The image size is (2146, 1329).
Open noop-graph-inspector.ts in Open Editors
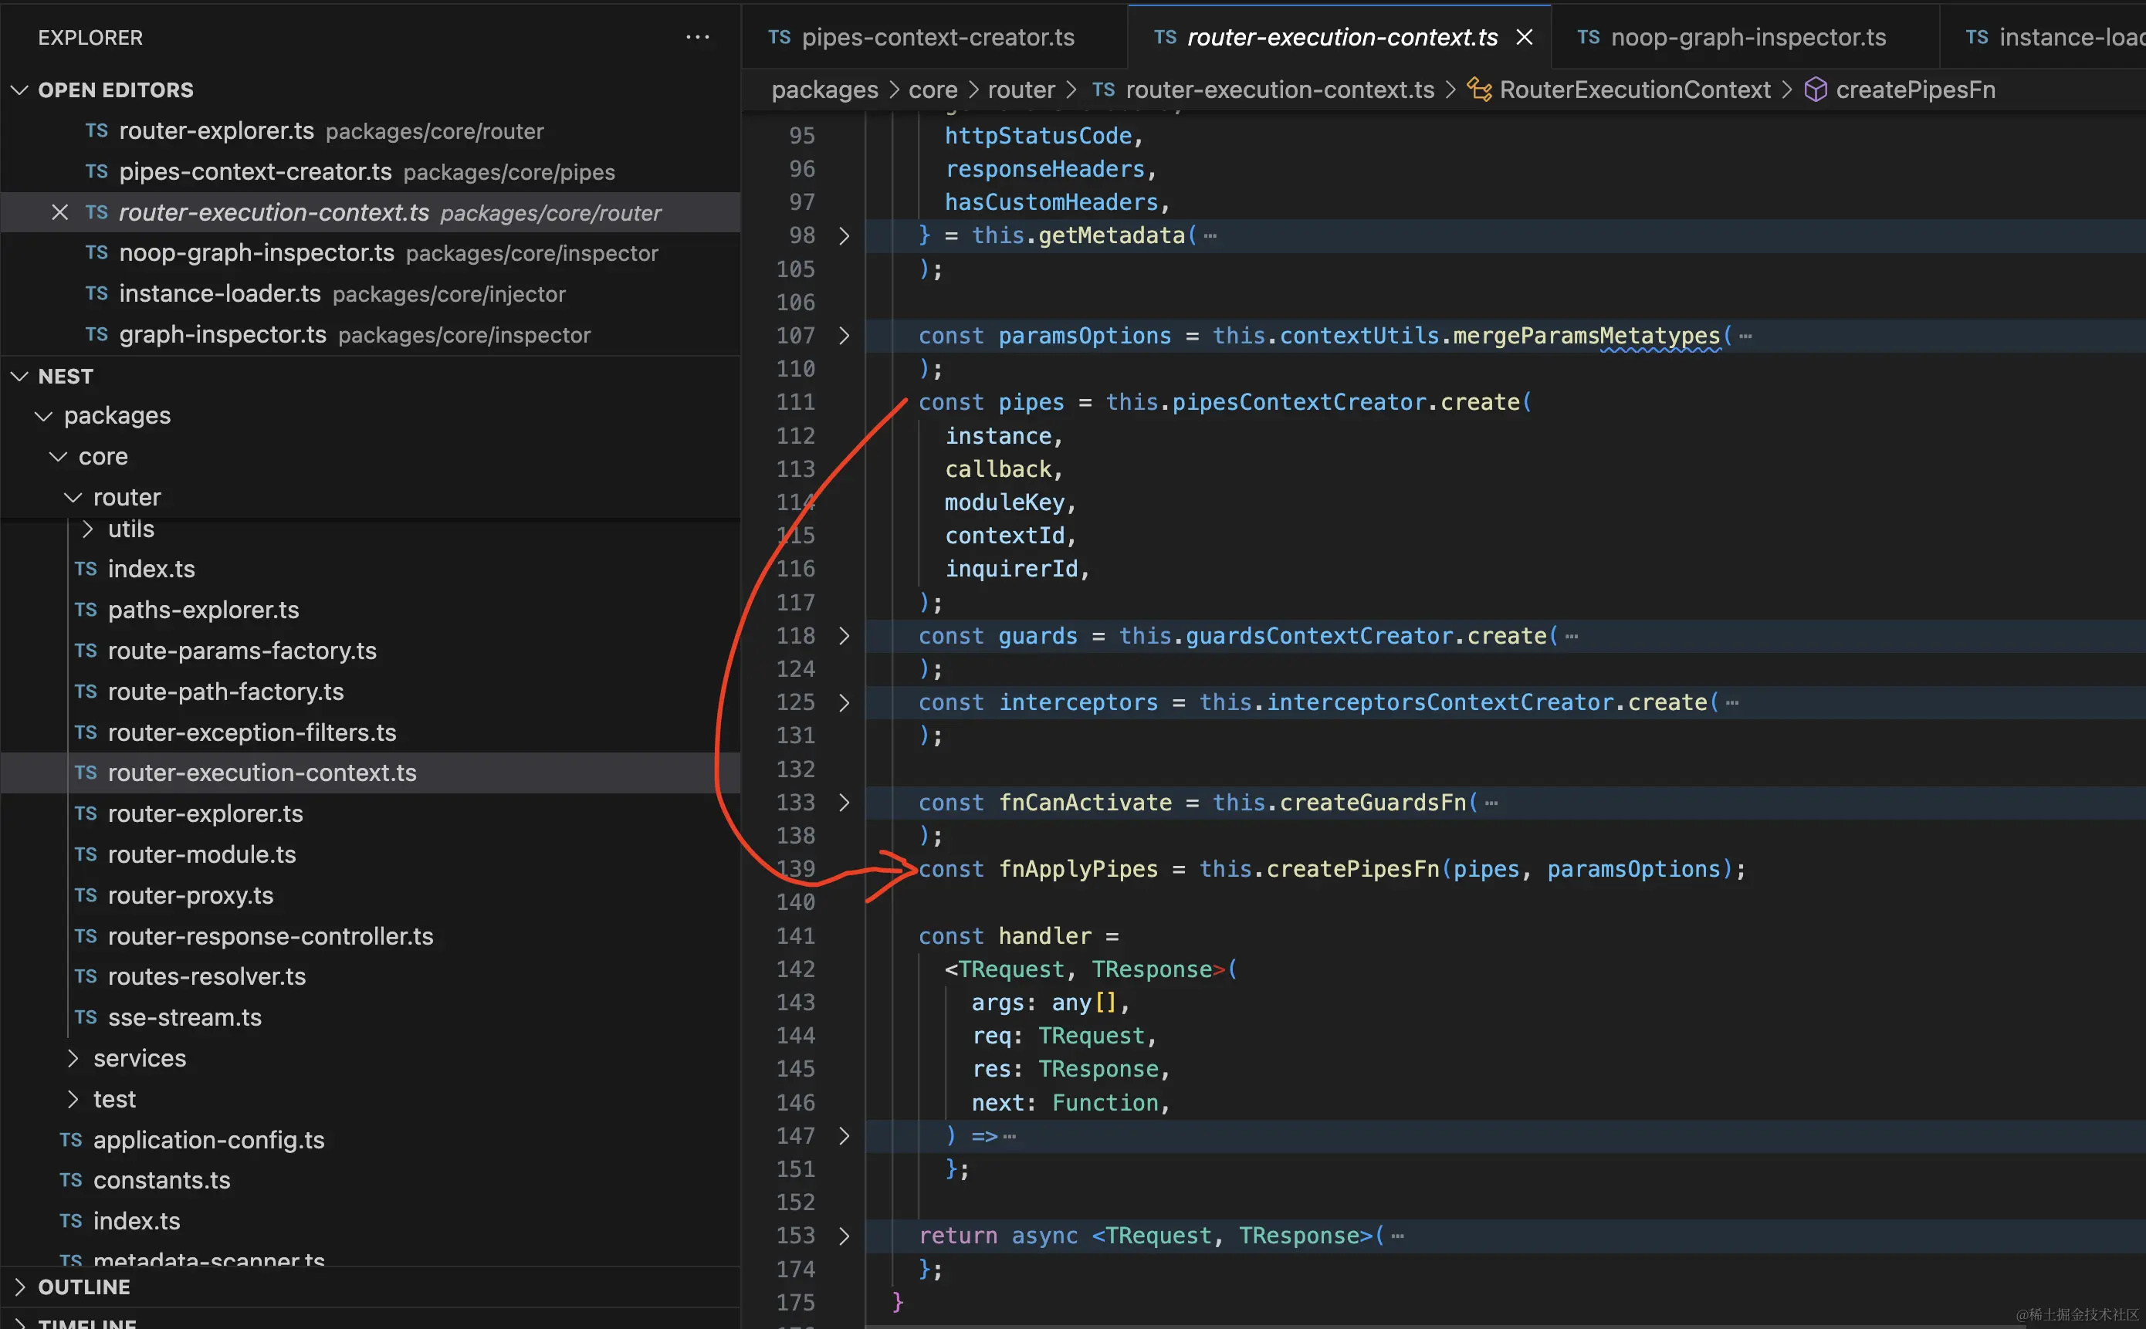pos(370,253)
